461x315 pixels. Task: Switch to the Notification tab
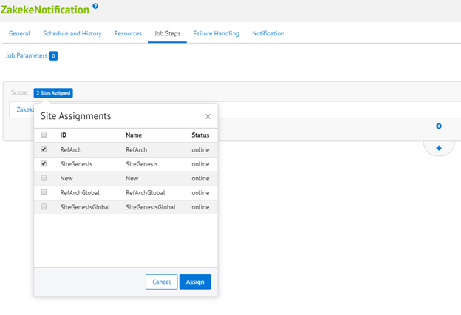click(268, 33)
